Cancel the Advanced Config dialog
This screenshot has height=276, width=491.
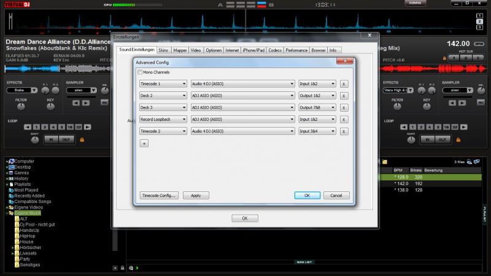336,196
